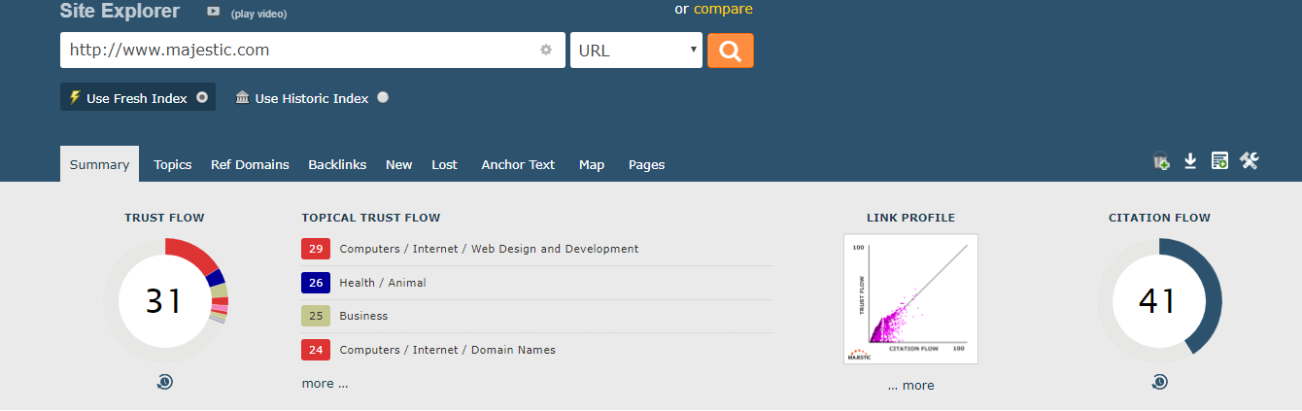Switch to the Summary tab
1302x411 pixels.
point(99,164)
